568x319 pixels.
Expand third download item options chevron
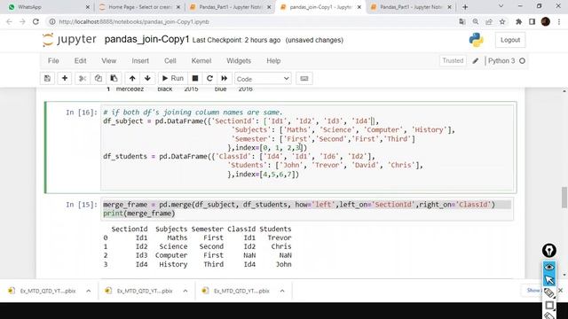282,291
